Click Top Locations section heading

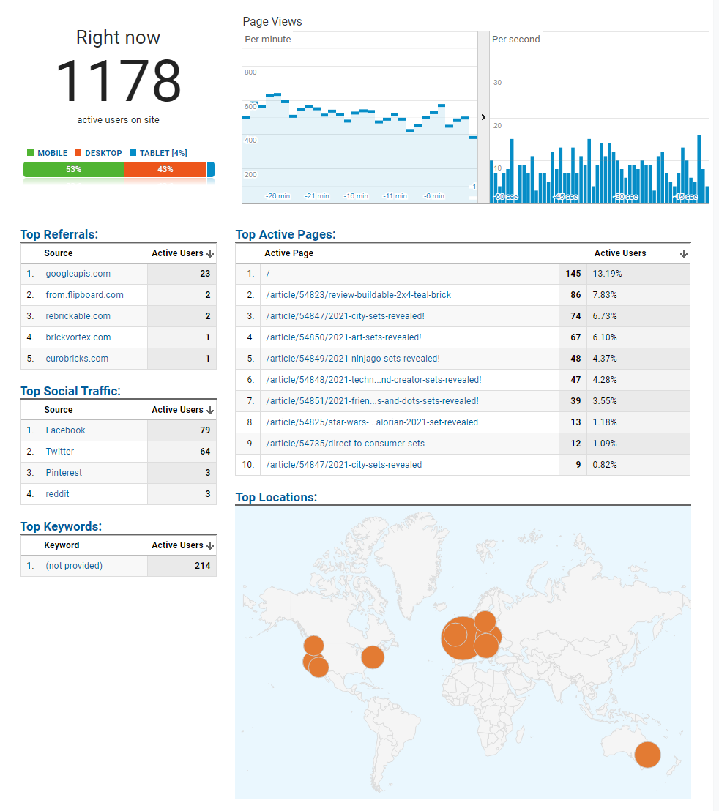[276, 497]
